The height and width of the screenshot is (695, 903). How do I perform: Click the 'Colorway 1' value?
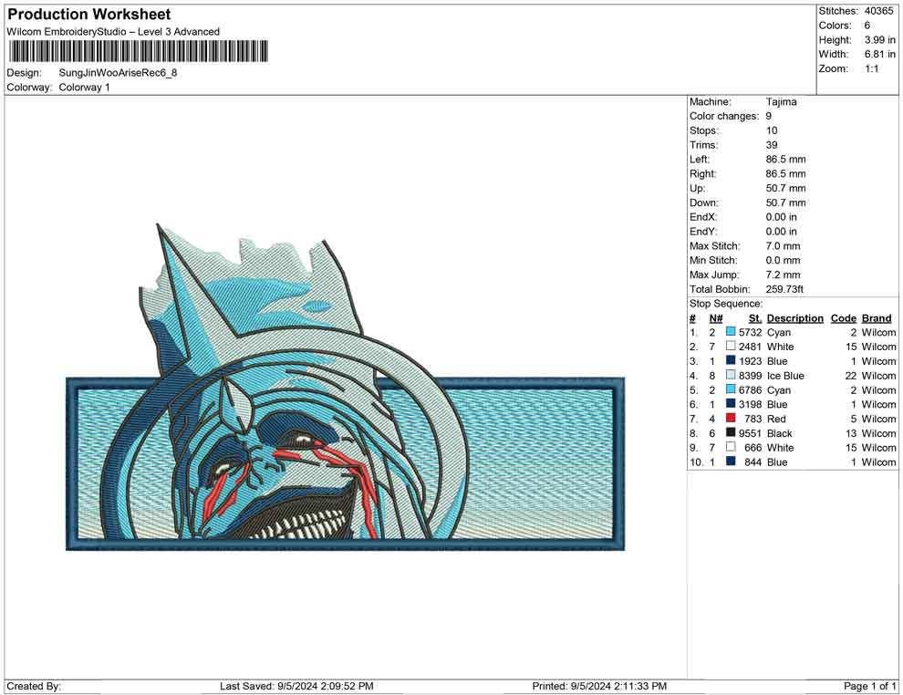click(x=84, y=87)
